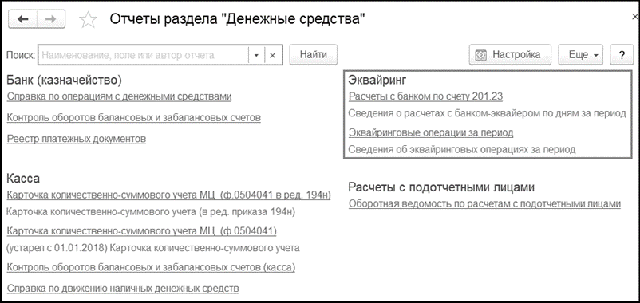Open Настройка settings button

(x=510, y=55)
